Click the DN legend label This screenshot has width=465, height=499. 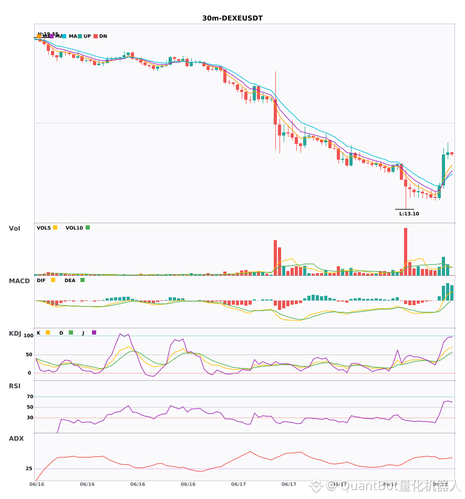tap(103, 36)
